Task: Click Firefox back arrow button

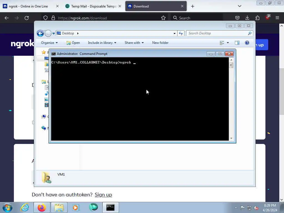Action: point(7,18)
